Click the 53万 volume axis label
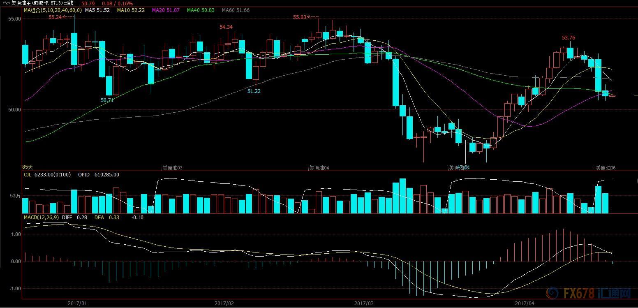 (15, 196)
